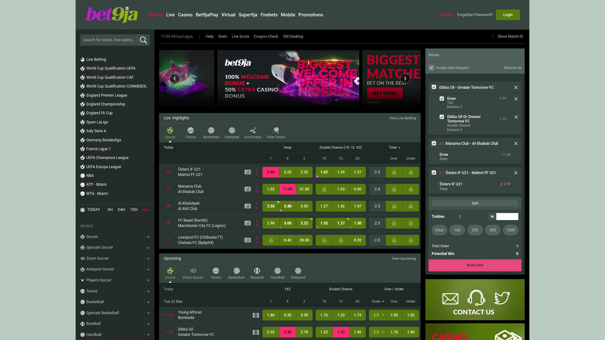Click the search magnifier icon
This screenshot has width=605, height=340.
tap(143, 40)
